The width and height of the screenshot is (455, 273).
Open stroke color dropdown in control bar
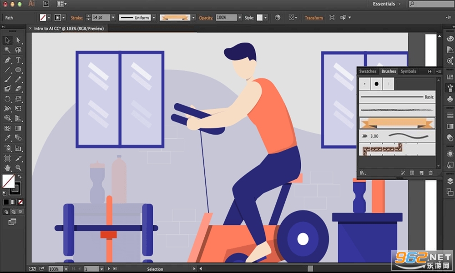(x=64, y=18)
